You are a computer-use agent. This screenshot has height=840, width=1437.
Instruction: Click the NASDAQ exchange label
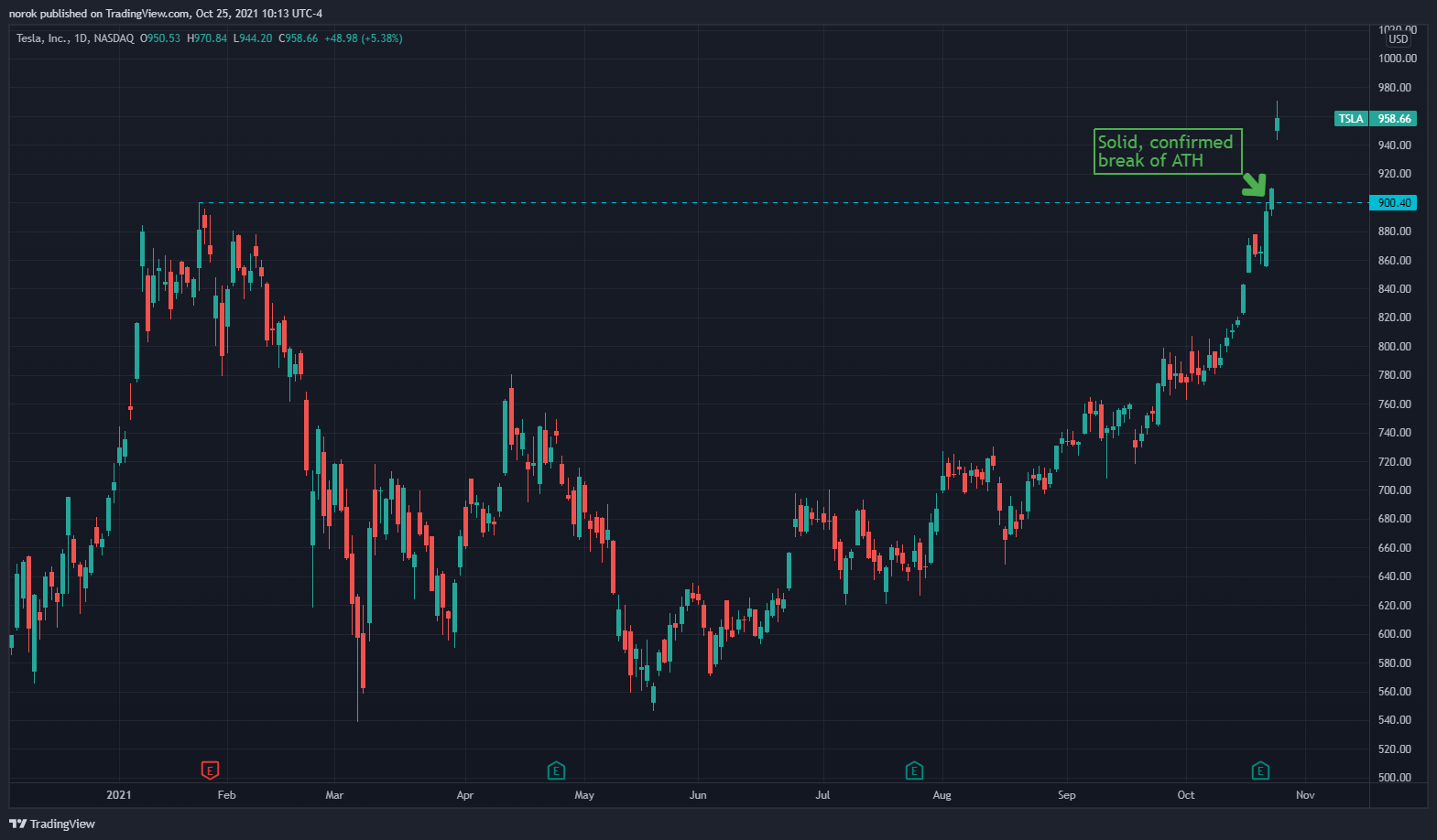(x=114, y=38)
